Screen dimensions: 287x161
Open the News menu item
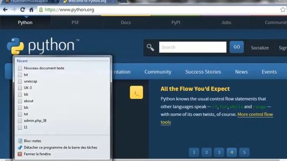coord(241,72)
